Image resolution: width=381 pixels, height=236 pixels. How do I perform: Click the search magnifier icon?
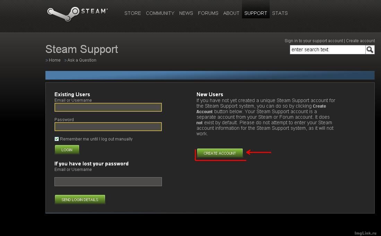(370, 50)
